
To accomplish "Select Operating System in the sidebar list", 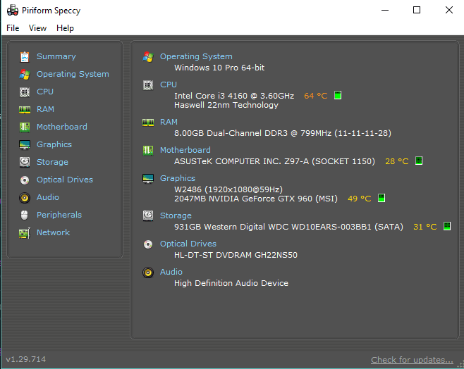I will tap(73, 74).
